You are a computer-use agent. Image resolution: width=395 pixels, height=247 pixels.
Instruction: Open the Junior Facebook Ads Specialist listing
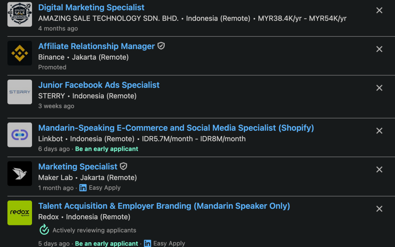pos(99,85)
